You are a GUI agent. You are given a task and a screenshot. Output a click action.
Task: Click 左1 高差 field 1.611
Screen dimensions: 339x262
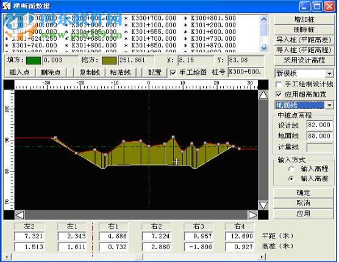tap(72, 247)
